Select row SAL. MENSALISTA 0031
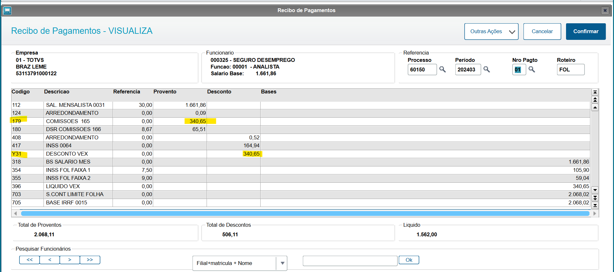 pyautogui.click(x=301, y=105)
